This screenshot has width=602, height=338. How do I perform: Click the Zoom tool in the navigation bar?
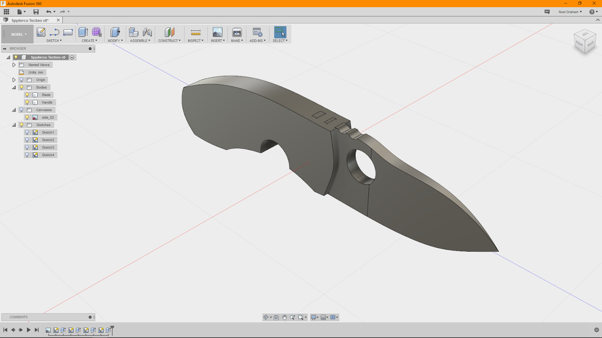[292, 317]
